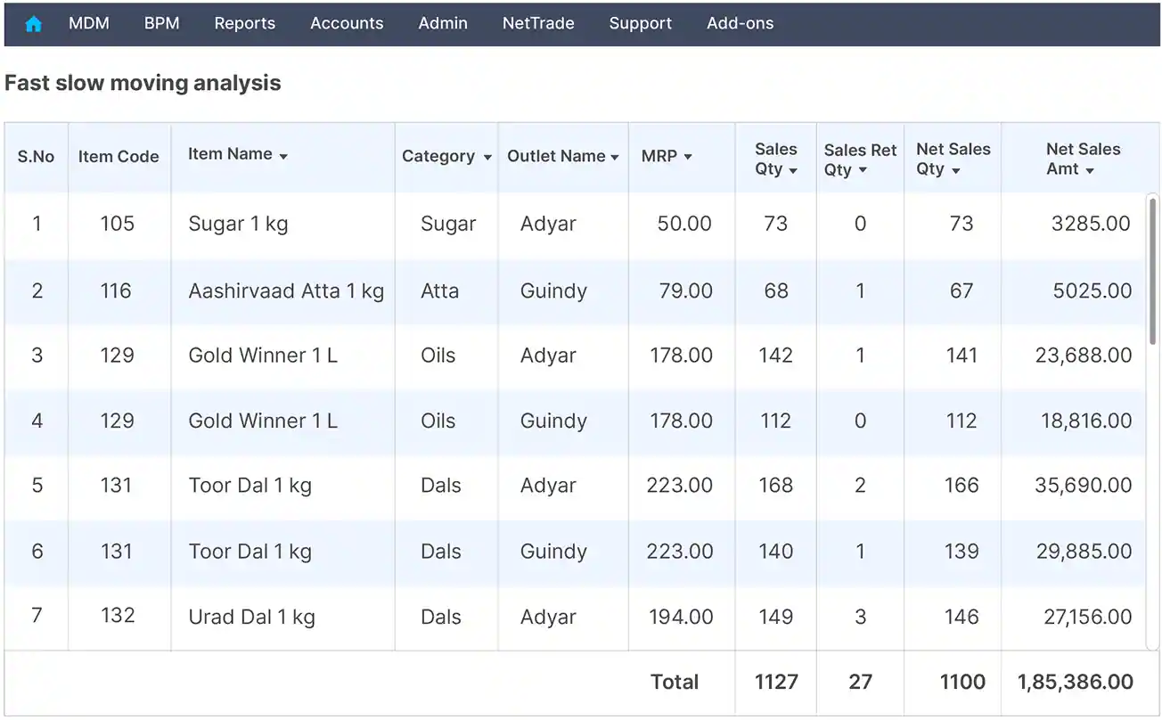This screenshot has height=720, width=1162.
Task: Open the Support menu
Action: tap(640, 23)
